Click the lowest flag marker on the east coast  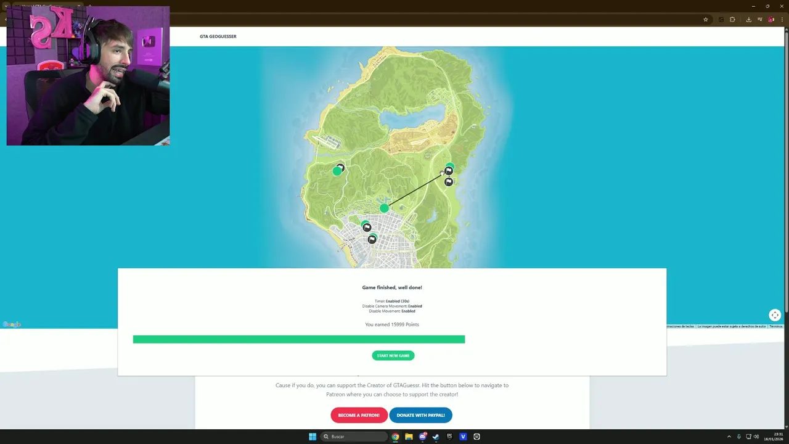449,182
